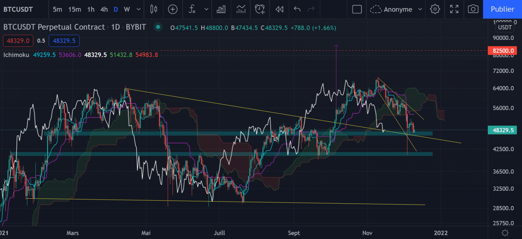Image resolution: width=522 pixels, height=239 pixels.
Task: Click the Ichimoku value 53606.0
Action: coord(70,54)
